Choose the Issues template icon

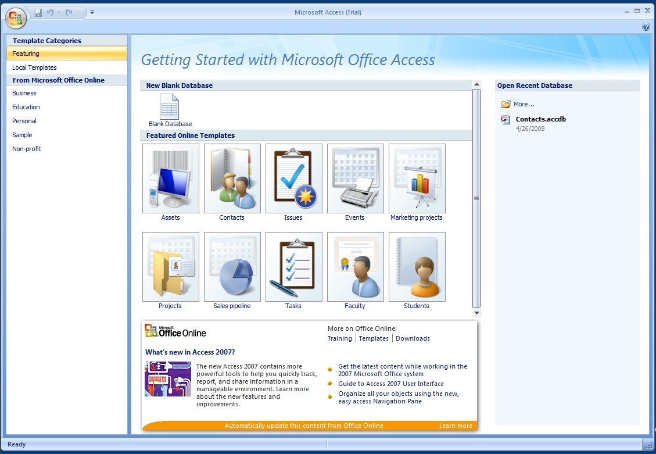tap(294, 178)
